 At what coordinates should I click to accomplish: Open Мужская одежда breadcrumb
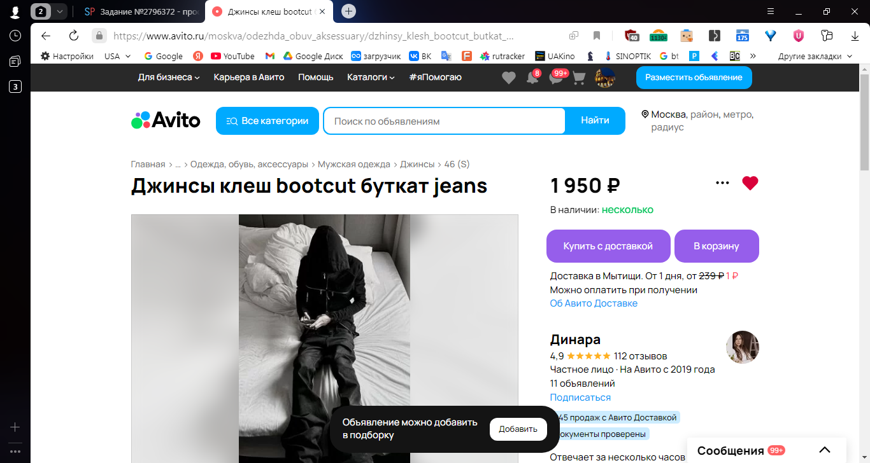click(x=354, y=164)
